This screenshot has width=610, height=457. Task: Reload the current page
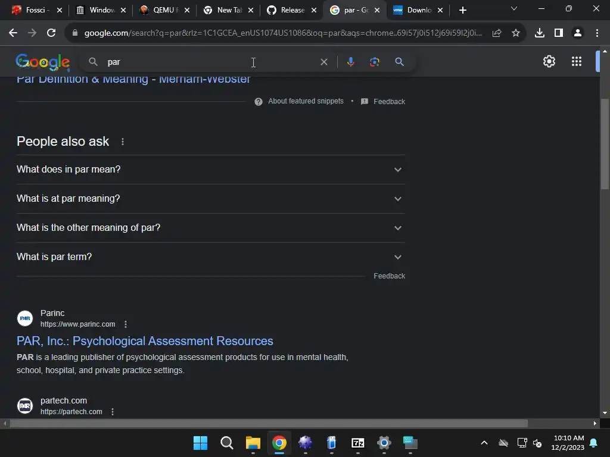[x=51, y=33]
